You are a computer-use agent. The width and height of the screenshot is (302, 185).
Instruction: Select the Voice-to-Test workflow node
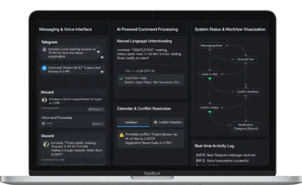245,59
